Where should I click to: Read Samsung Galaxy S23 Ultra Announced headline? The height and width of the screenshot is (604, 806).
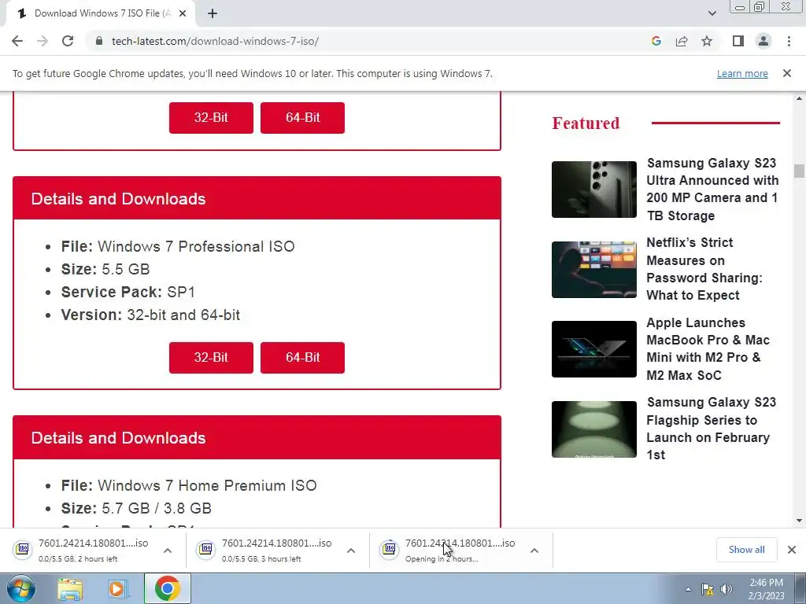712,190
